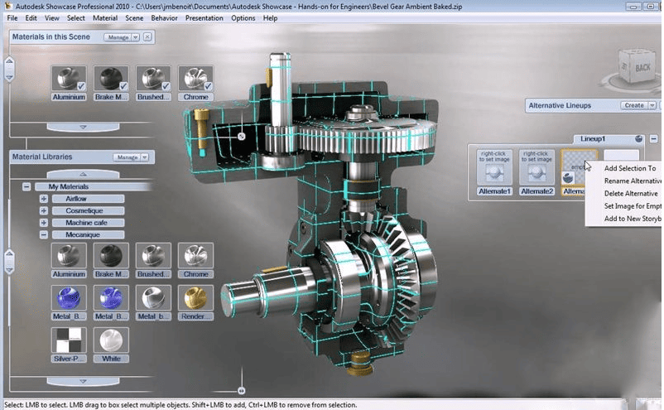Viewport: 664px width, 410px height.
Task: Click circular handle at viewport bottom
Action: 242,390
